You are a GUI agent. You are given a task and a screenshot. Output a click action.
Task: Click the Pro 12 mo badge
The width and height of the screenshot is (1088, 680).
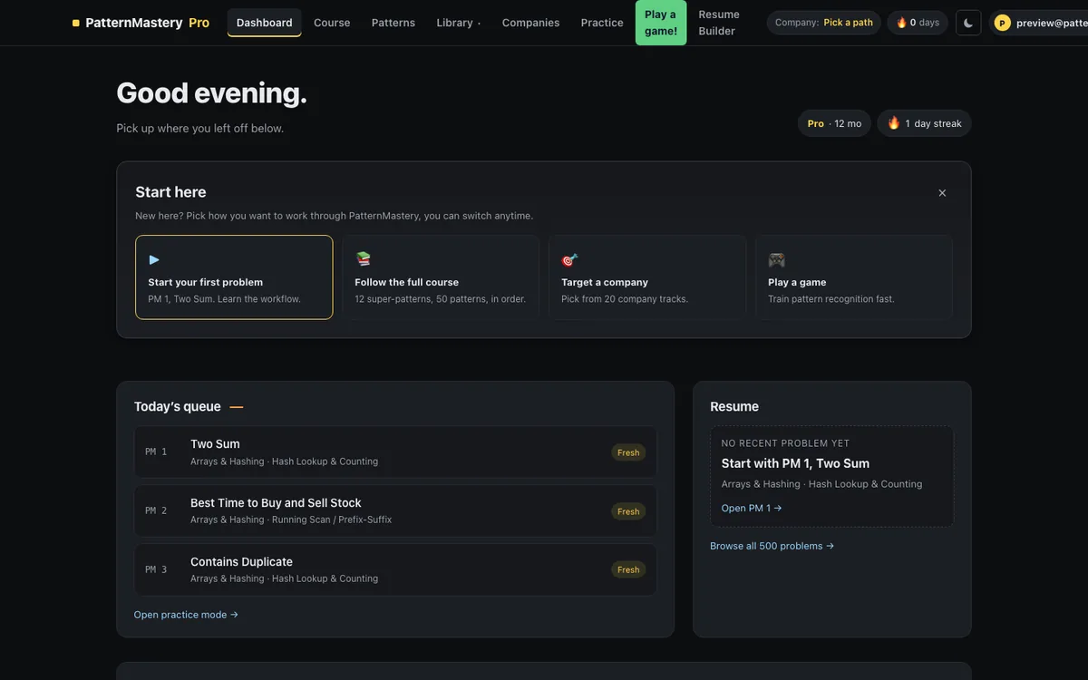[x=834, y=123]
